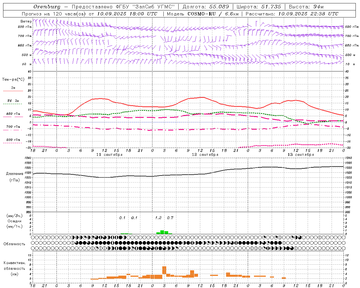Click the solid red '2м' legend line

pos(13,91)
